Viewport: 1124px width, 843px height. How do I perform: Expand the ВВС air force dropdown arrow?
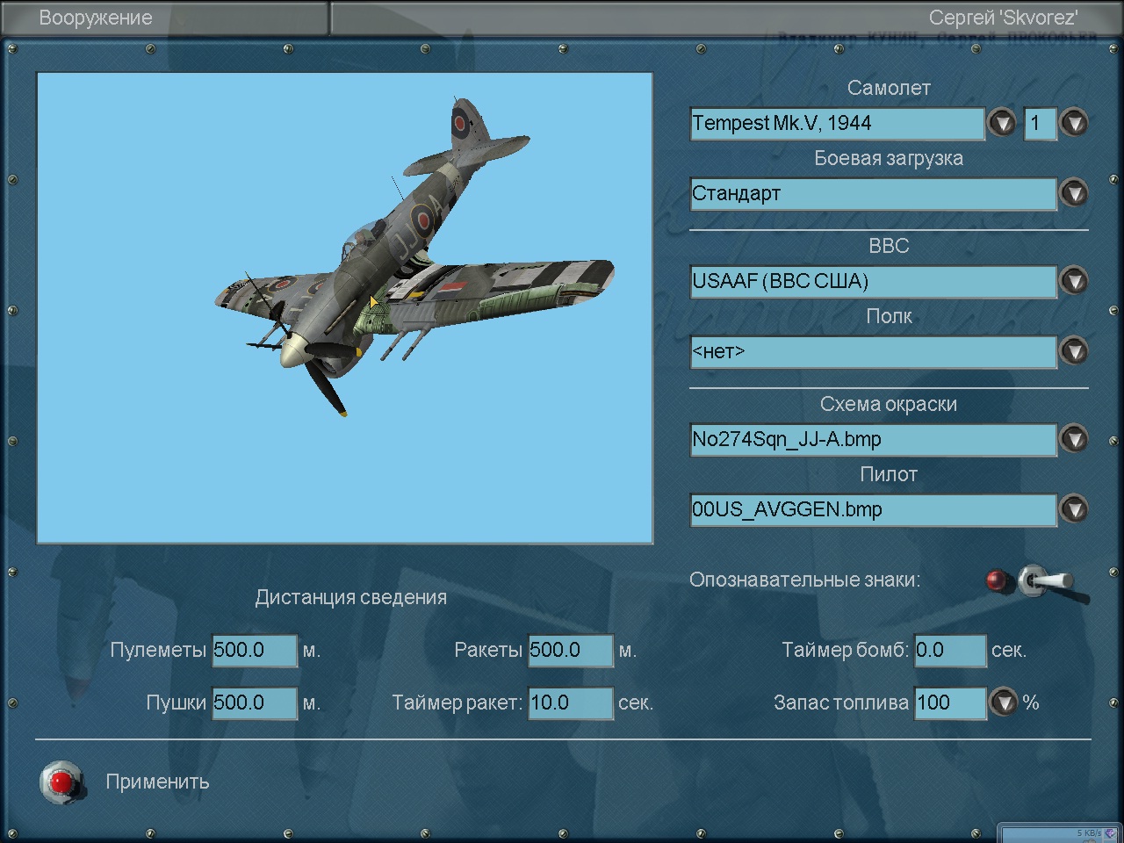[x=1074, y=281]
